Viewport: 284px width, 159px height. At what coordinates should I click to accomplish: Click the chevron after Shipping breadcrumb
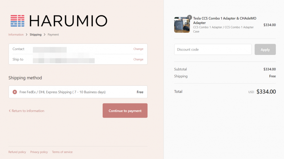44,34
